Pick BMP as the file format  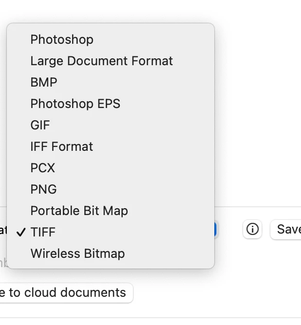coord(44,82)
